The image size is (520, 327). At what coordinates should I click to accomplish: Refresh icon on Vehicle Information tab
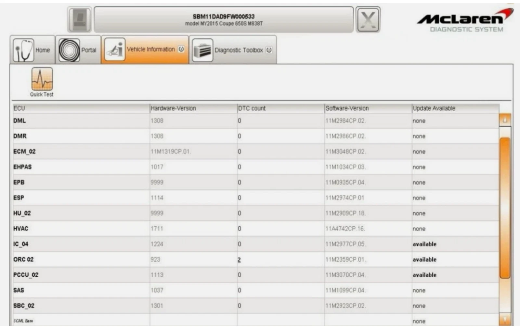coord(181,49)
